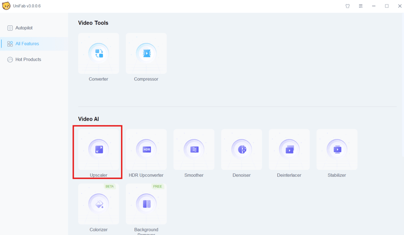Screen dimensions: 404x235
Task: Go to Hot Products section
Action: [28, 60]
